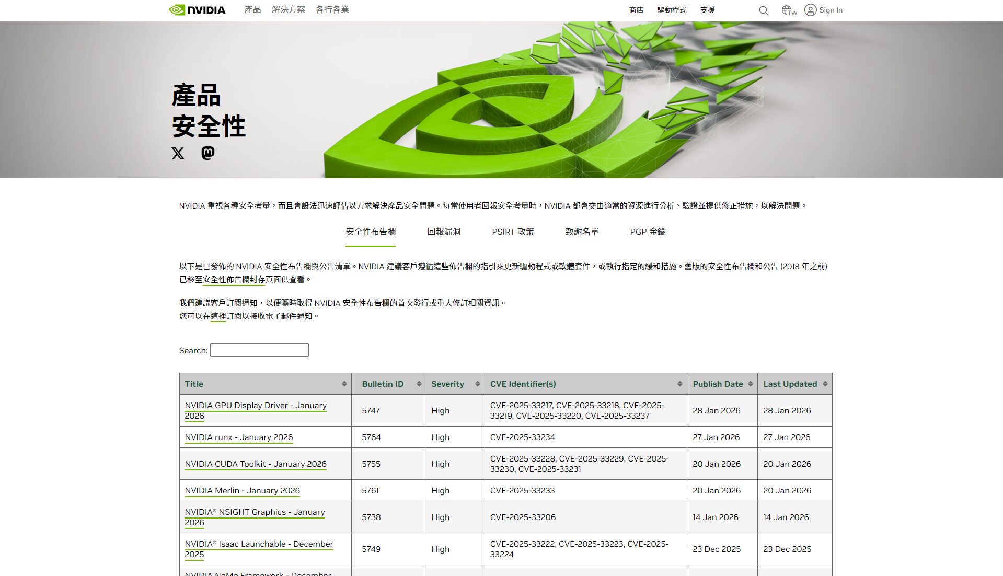Click the Sign In account icon

click(x=811, y=10)
